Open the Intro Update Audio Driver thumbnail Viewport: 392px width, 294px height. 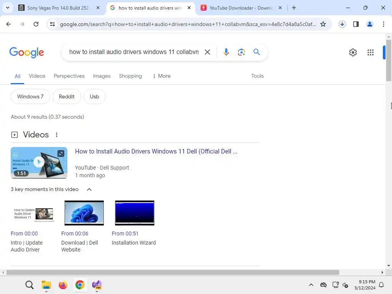pos(34,213)
